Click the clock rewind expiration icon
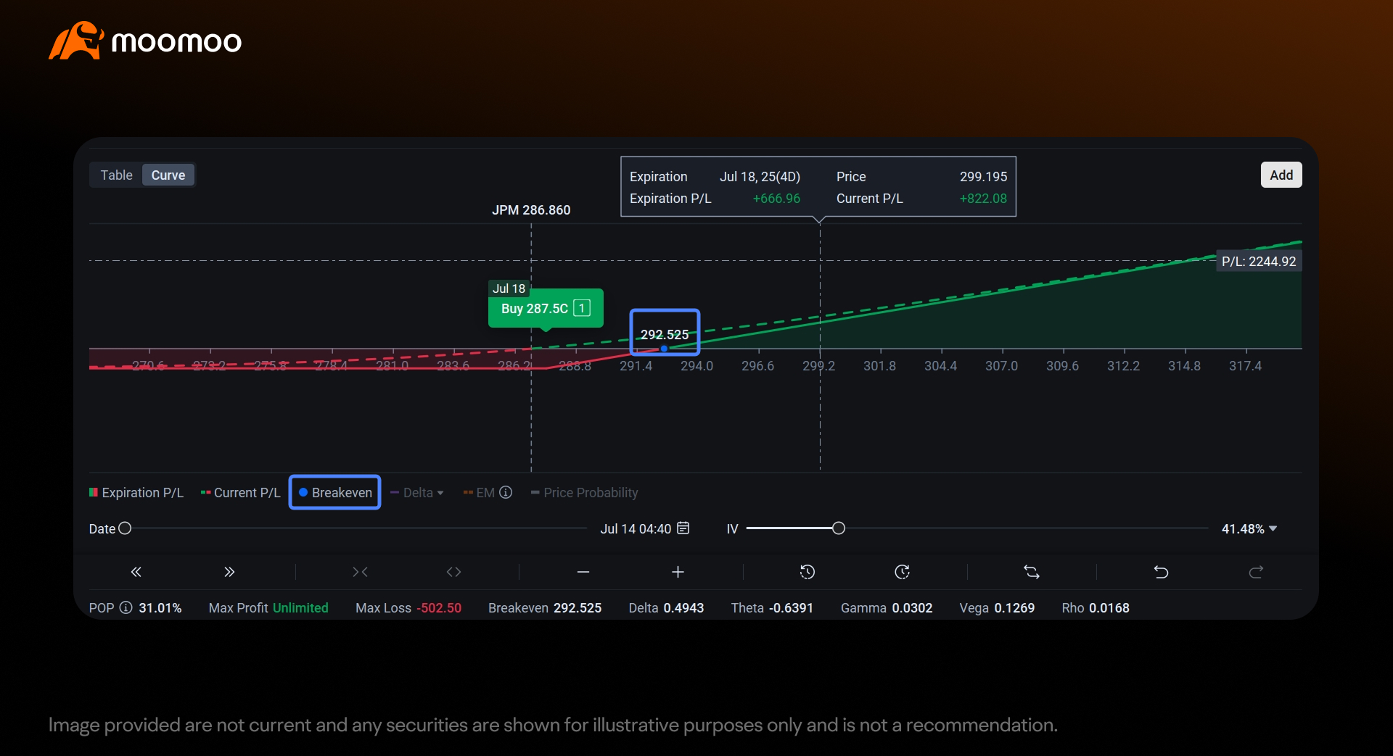The width and height of the screenshot is (1393, 756). click(x=807, y=572)
